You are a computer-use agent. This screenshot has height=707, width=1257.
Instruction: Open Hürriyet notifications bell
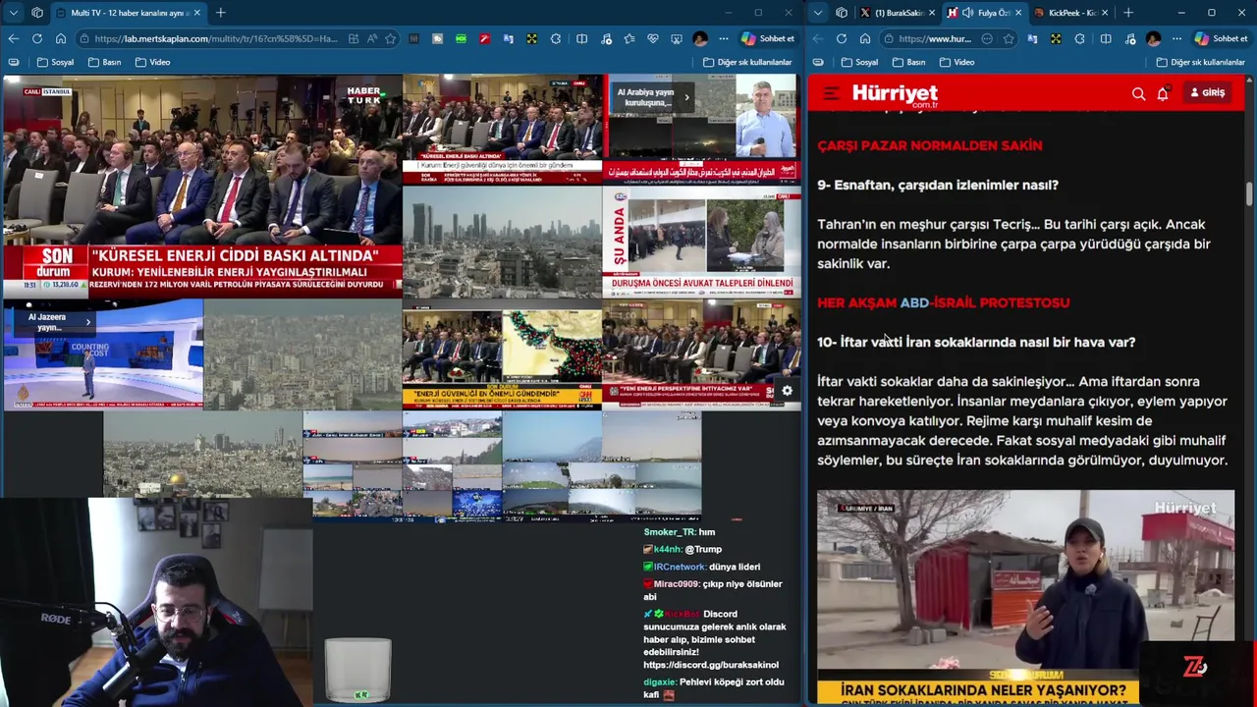(x=1163, y=93)
